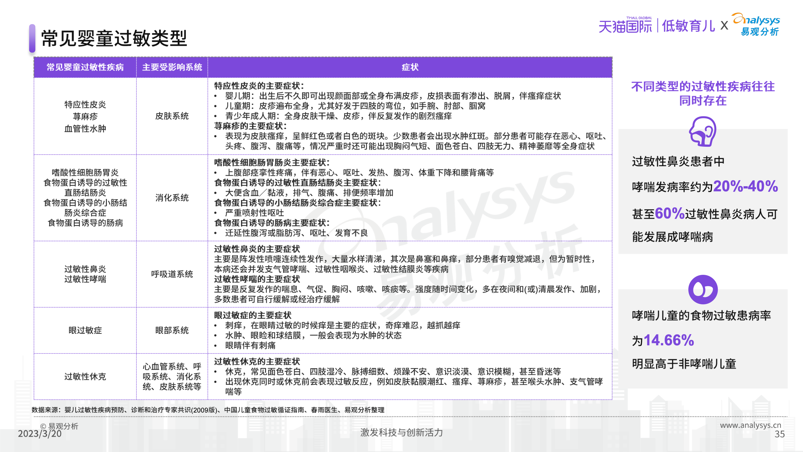Click the 数据来源 footnote line
Screen dimensions: 803x452
[208, 410]
